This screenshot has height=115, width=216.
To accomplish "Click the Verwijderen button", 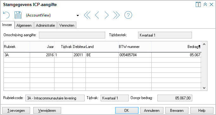I will tap(47, 111).
